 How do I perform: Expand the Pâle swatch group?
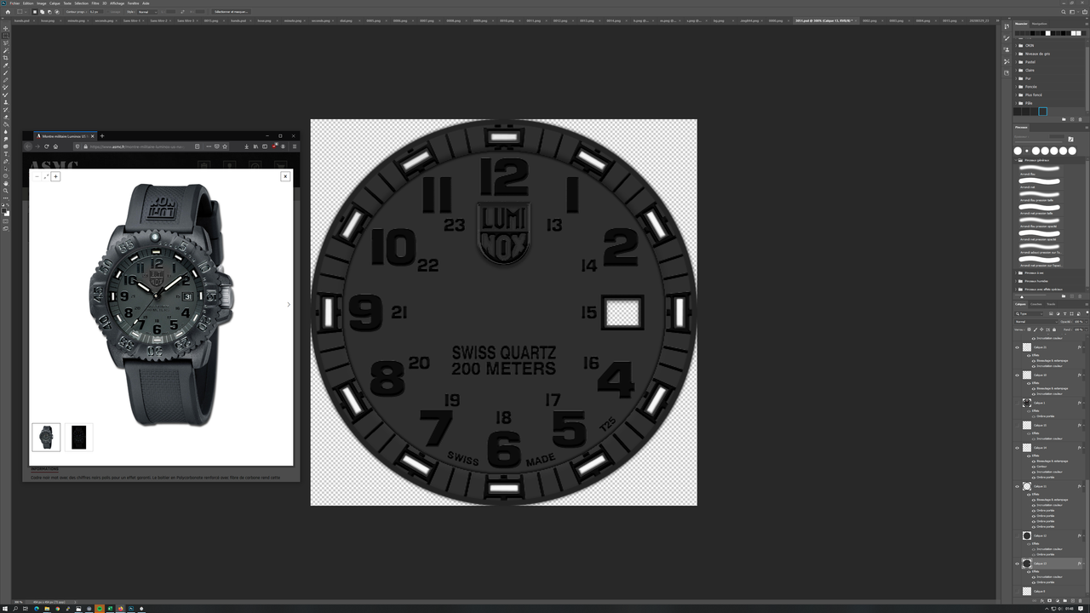point(1016,103)
